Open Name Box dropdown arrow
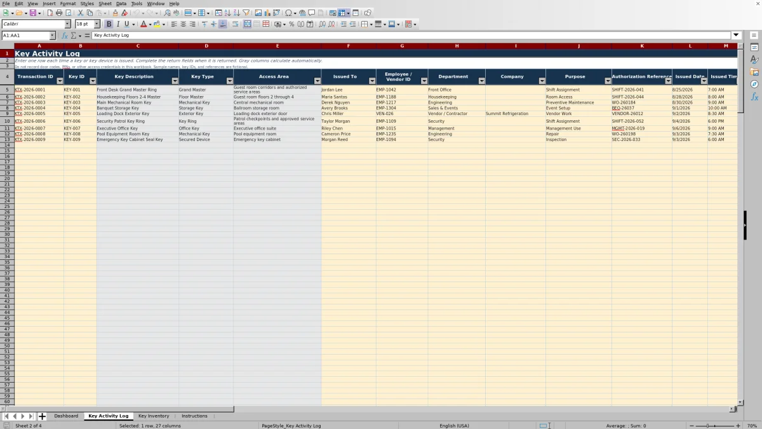This screenshot has width=762, height=429. pos(52,36)
